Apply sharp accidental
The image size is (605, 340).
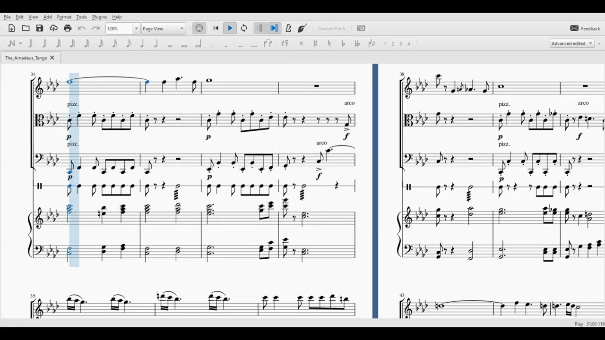[315, 43]
